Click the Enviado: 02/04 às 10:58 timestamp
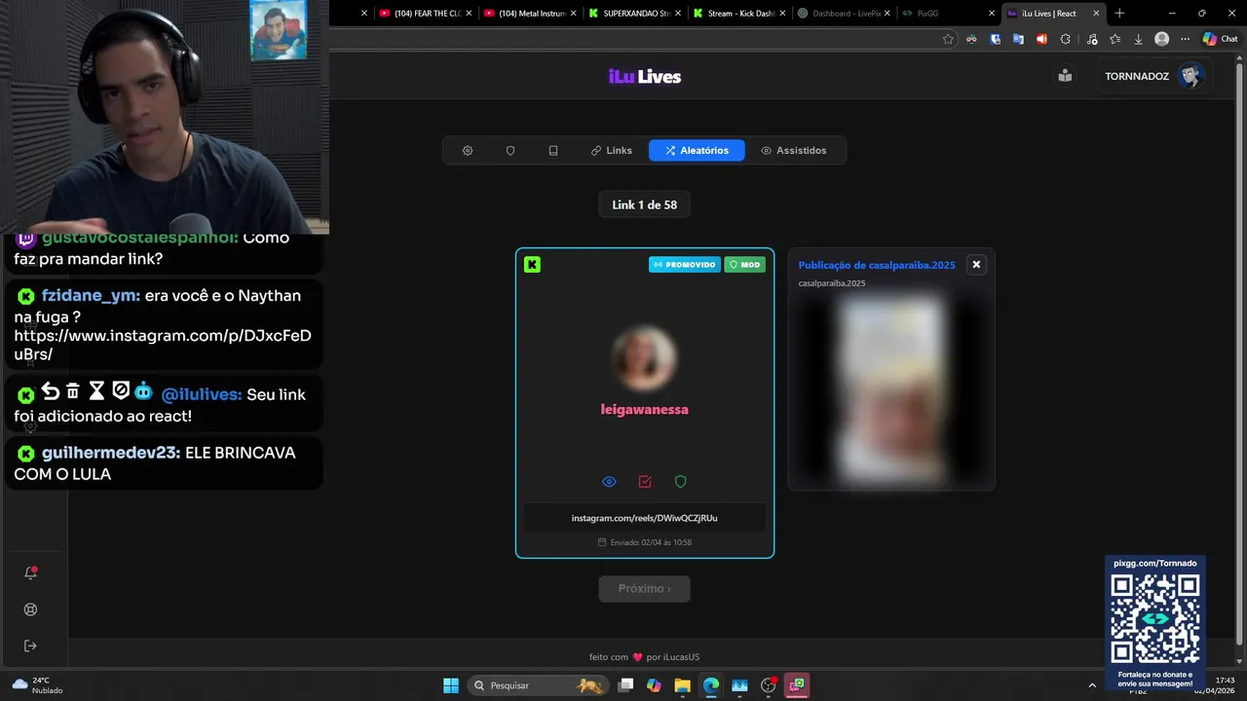This screenshot has height=701, width=1247. point(645,542)
